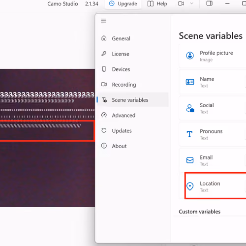Click the Advanced gauge icon

pos(104,115)
